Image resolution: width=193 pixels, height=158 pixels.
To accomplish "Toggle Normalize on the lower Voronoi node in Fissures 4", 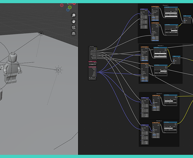I will coord(152,33).
